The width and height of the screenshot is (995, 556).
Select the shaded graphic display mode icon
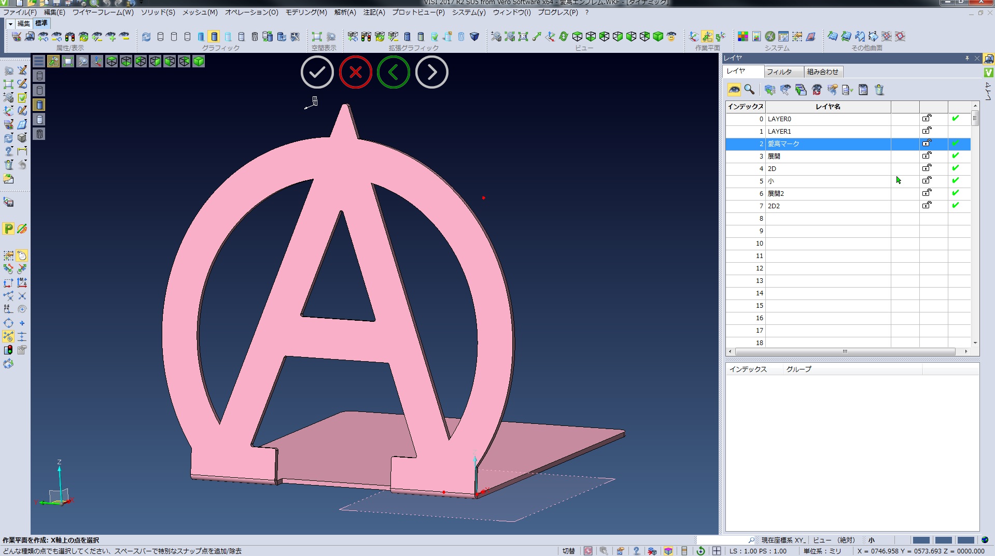214,36
